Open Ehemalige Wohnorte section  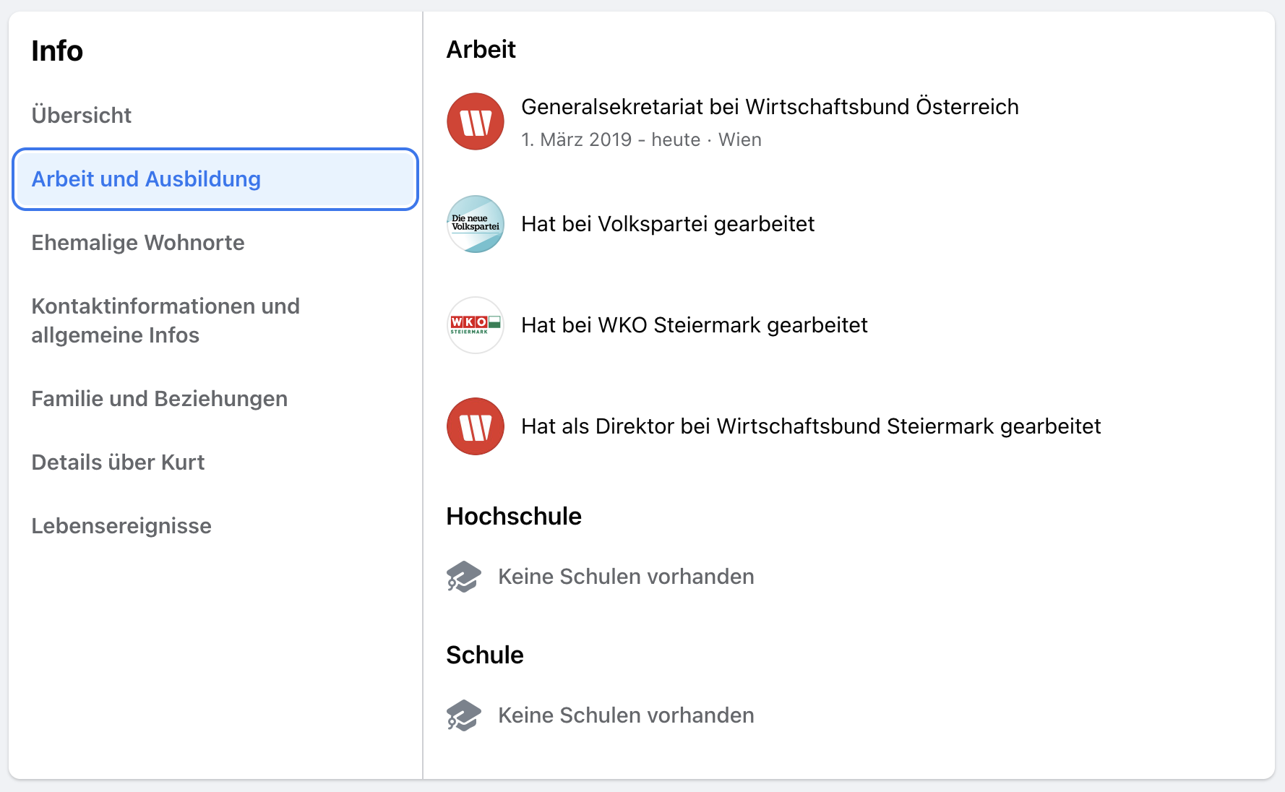137,243
